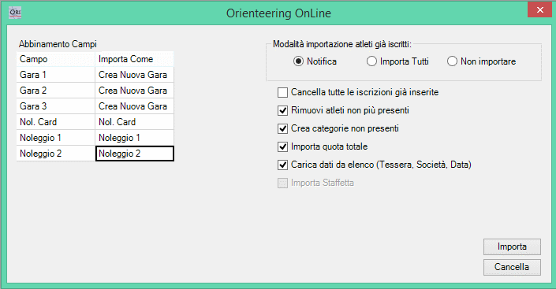Toggle Carica dati da elenco checkbox
The image size is (556, 289).
(282, 165)
